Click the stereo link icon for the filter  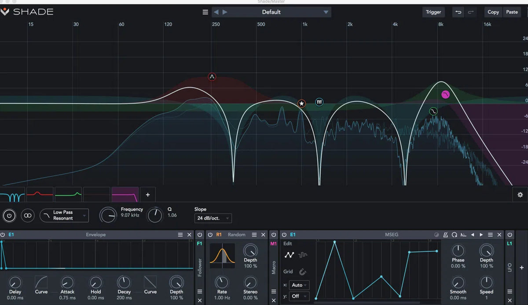[x=28, y=215]
